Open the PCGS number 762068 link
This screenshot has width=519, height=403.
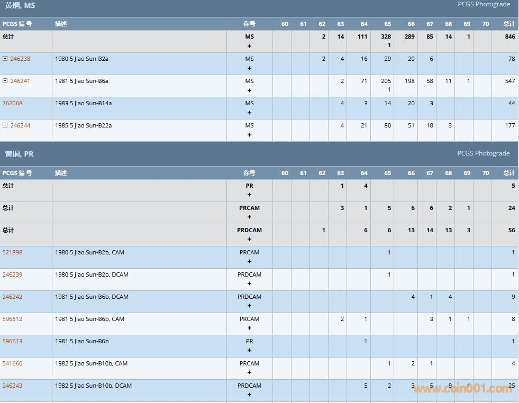[13, 103]
